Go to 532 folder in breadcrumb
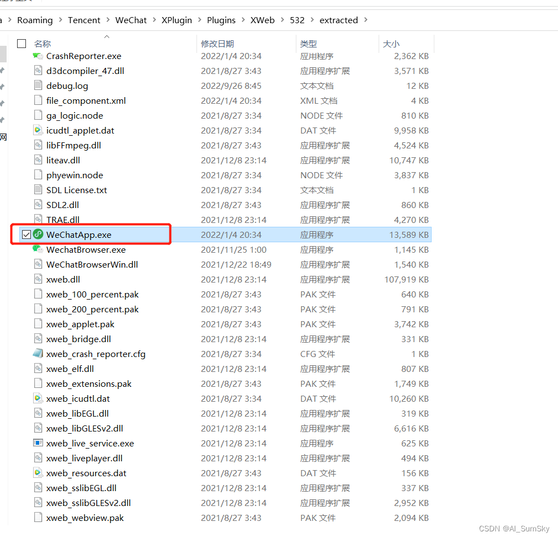The height and width of the screenshot is (538, 558). (297, 20)
